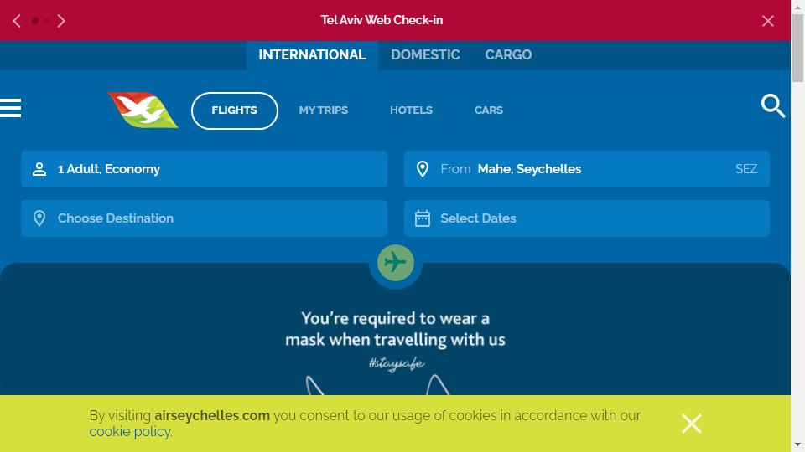Click the Tel Aviv Web Check-in announcement
805x452 pixels.
point(382,20)
